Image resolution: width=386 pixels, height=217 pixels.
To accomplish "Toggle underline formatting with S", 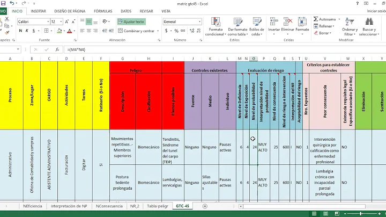I will 33,31.
